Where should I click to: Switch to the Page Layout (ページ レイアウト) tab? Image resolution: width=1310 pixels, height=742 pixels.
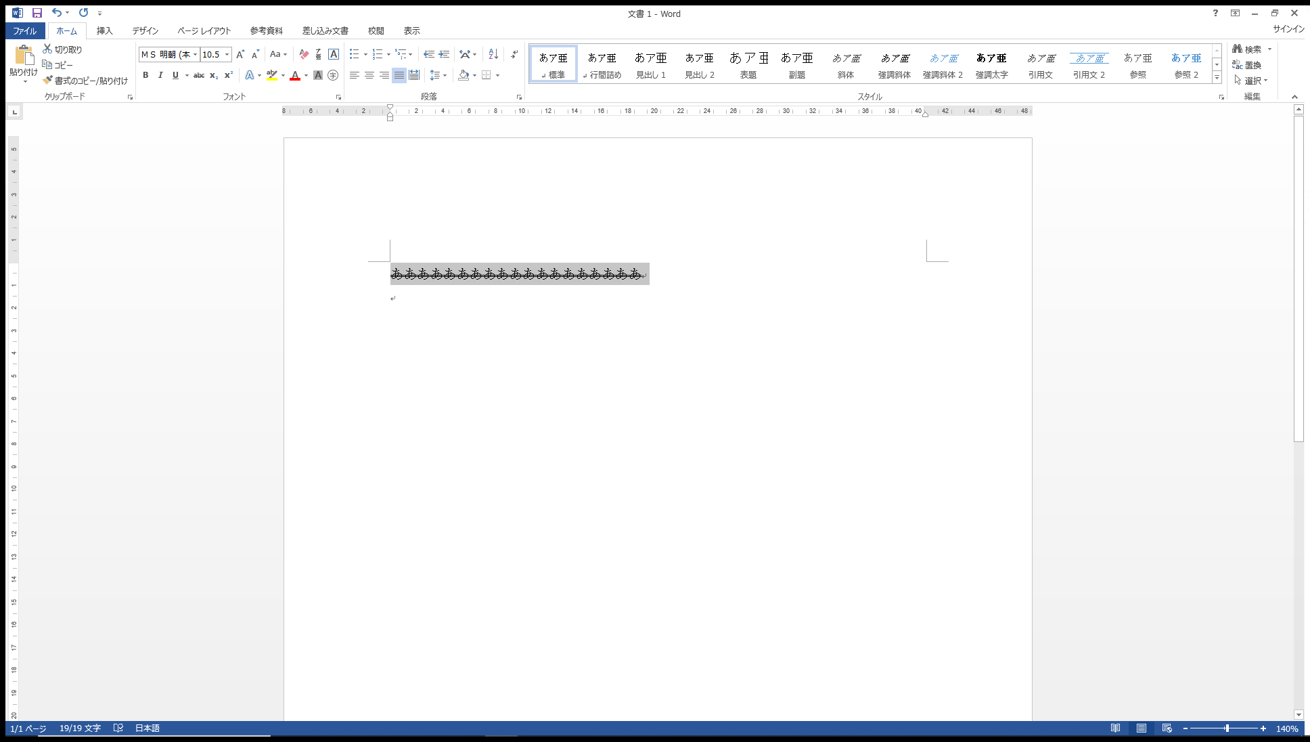pos(204,30)
